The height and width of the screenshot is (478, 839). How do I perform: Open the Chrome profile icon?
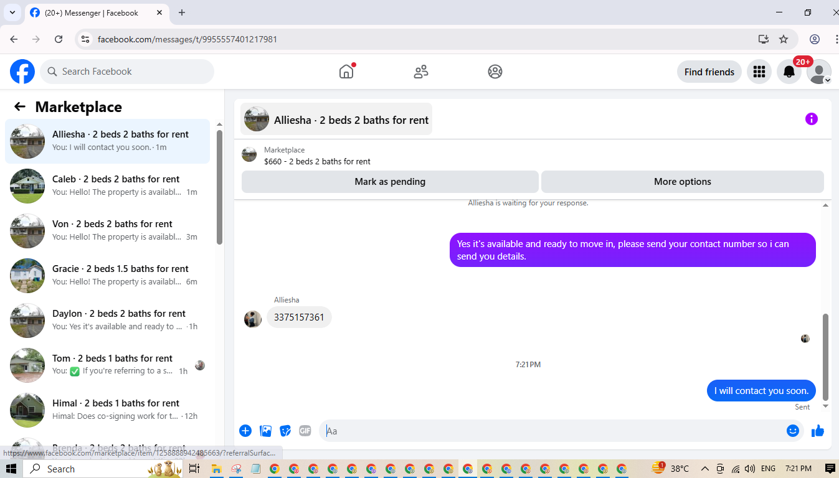[x=815, y=39]
